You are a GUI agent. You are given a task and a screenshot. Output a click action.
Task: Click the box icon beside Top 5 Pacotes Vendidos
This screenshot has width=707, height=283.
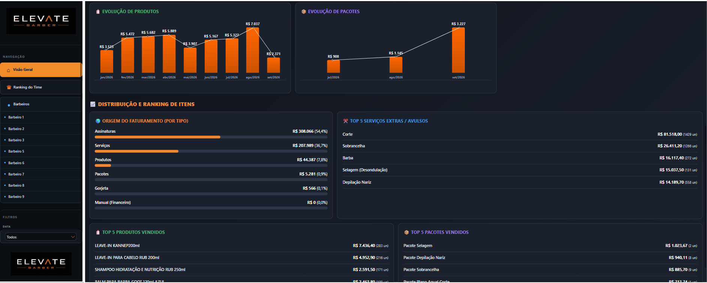(406, 232)
